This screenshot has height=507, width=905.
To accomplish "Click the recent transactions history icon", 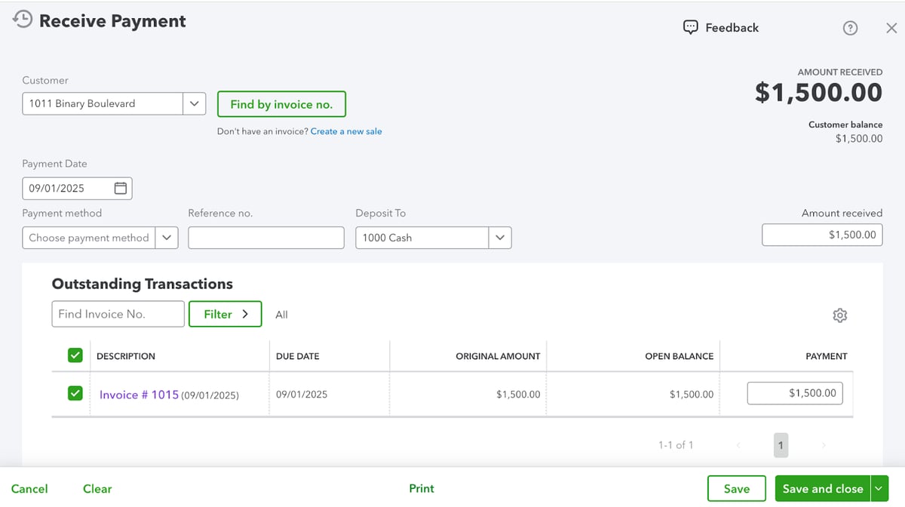I will coord(23,20).
